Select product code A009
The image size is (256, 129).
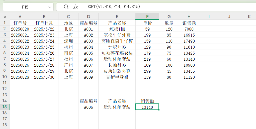point(88,77)
